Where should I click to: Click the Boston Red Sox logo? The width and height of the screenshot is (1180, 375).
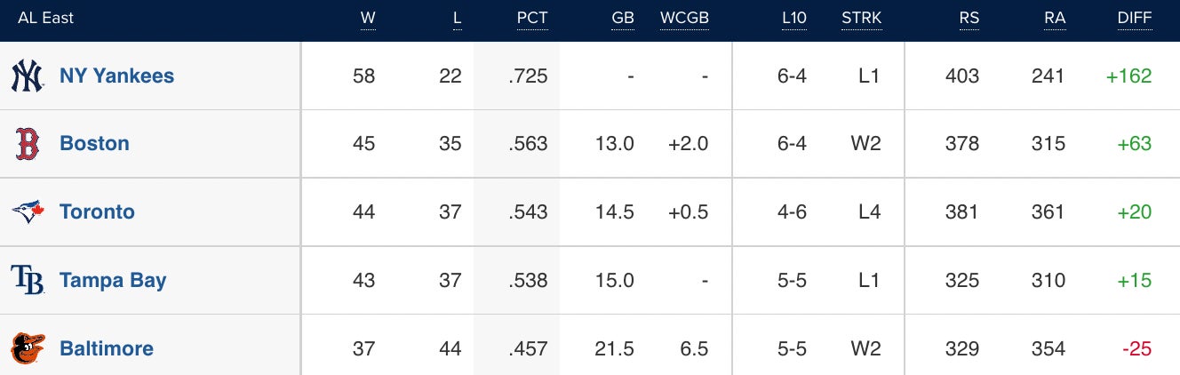coord(28,143)
